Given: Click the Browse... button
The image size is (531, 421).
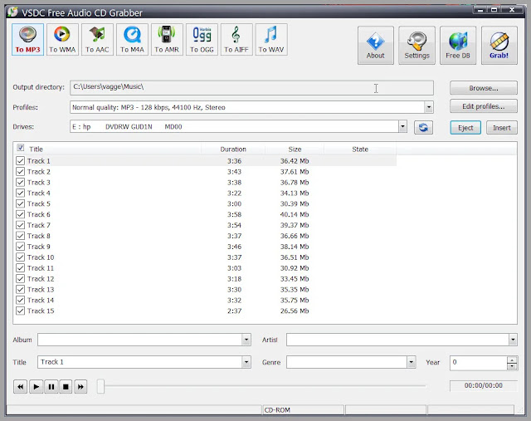Looking at the screenshot, I should coord(484,88).
